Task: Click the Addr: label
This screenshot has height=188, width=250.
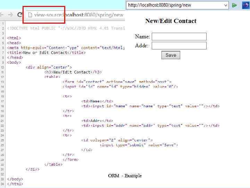Action: 142,46
